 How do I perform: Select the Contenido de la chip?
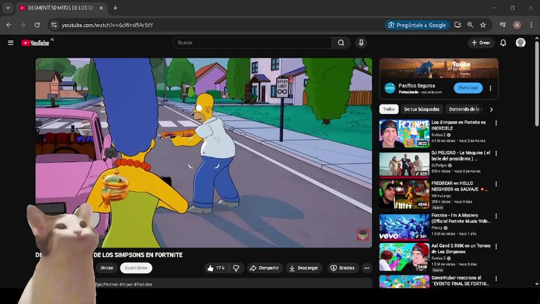(x=465, y=109)
